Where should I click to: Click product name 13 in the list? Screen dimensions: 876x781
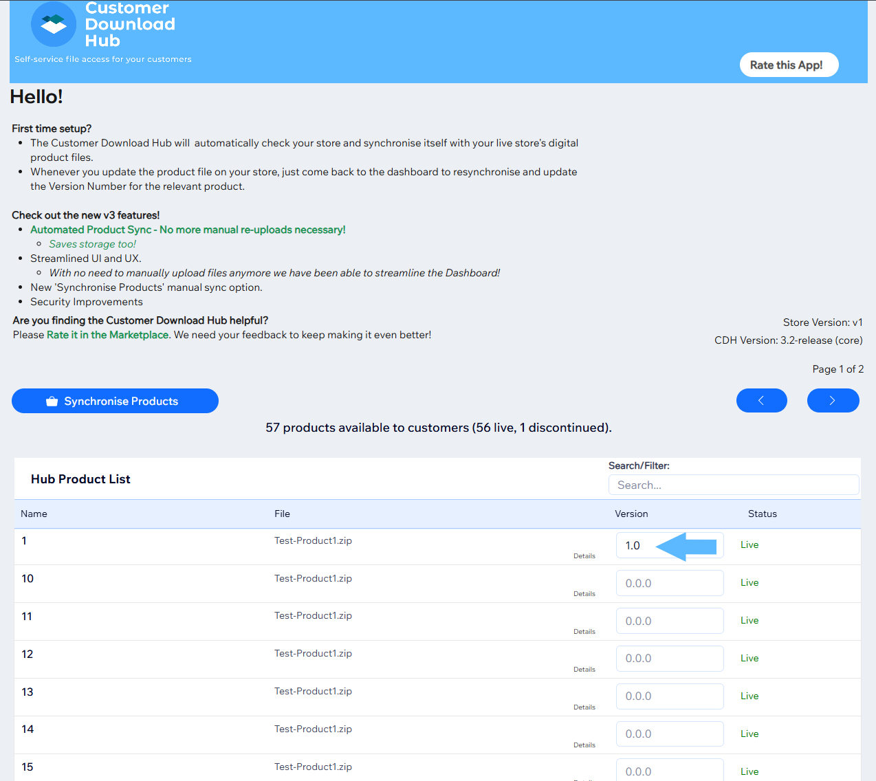click(28, 692)
